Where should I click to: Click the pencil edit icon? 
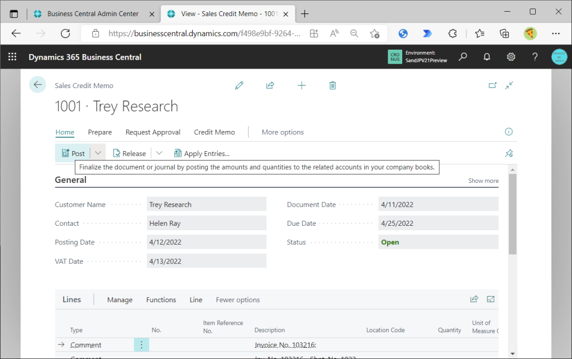[x=239, y=85]
